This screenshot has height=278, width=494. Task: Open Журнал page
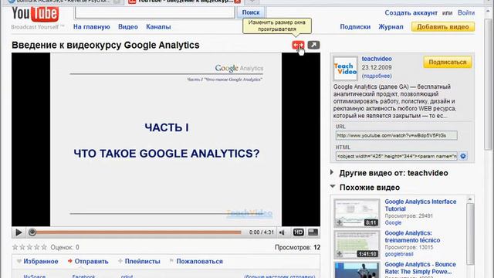pos(391,27)
